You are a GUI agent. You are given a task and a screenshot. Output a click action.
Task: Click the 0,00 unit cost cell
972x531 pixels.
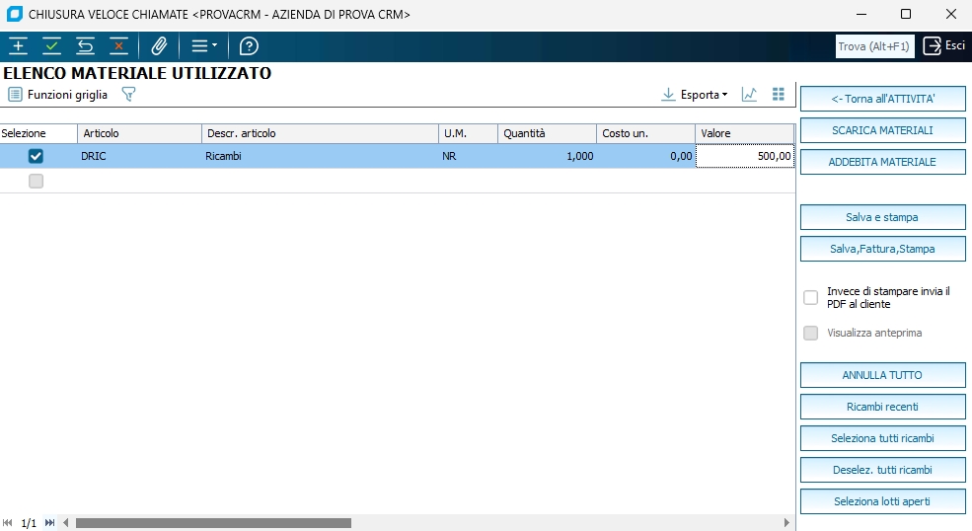[x=646, y=156]
